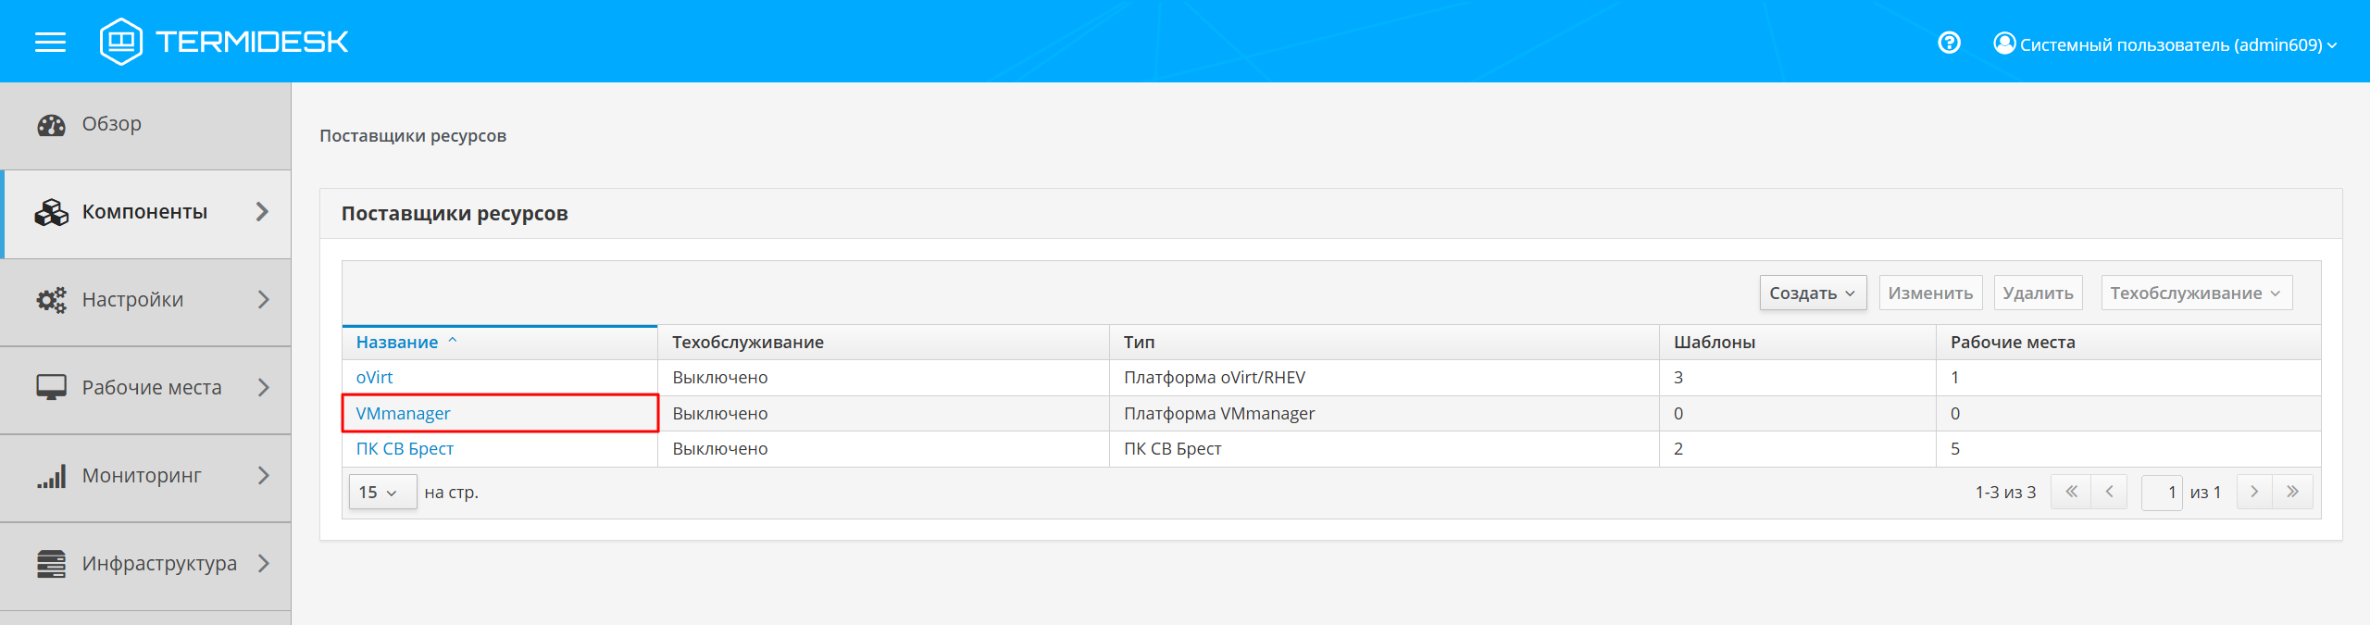Change the 15 rows per page selector

(379, 493)
